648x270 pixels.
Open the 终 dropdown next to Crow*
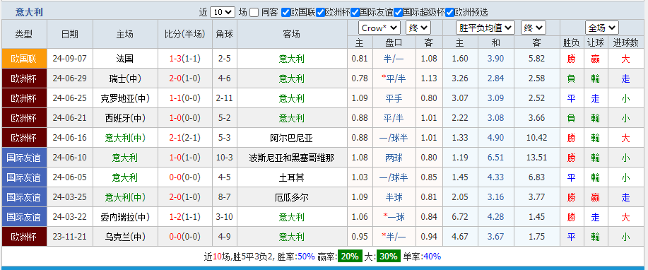(418, 28)
